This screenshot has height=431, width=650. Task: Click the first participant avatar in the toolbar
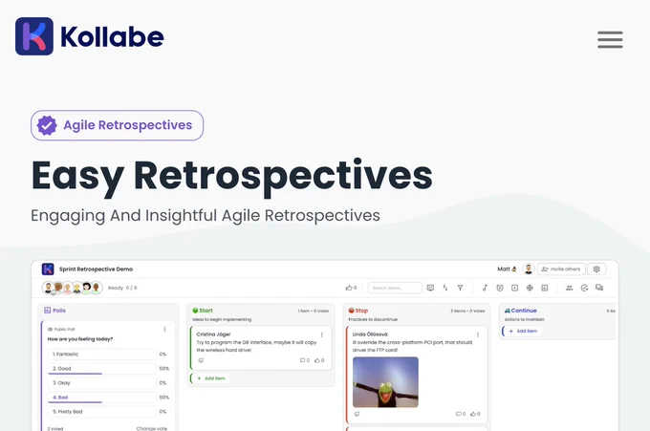[48, 288]
